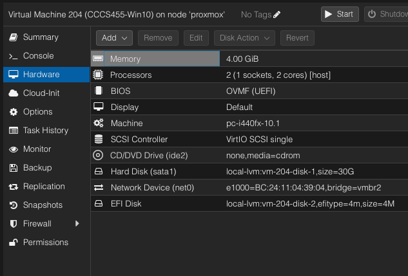Click the Monitor eye icon
The height and width of the screenshot is (276, 408).
pyautogui.click(x=14, y=149)
